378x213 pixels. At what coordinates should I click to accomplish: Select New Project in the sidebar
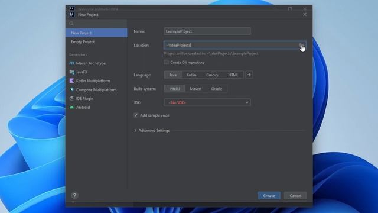[x=96, y=33]
